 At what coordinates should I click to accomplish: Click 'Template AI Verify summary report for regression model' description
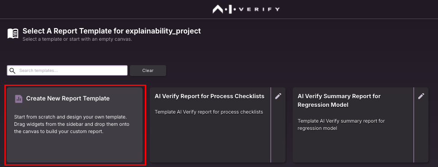pos(341,124)
